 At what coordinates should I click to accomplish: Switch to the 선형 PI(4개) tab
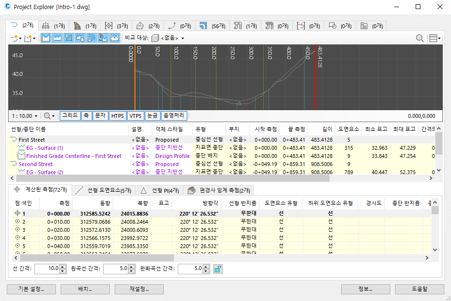[160, 190]
